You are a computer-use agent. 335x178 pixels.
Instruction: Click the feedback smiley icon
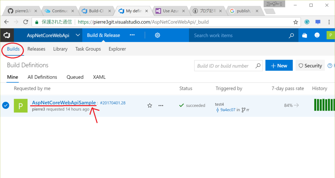pyautogui.click(x=317, y=35)
